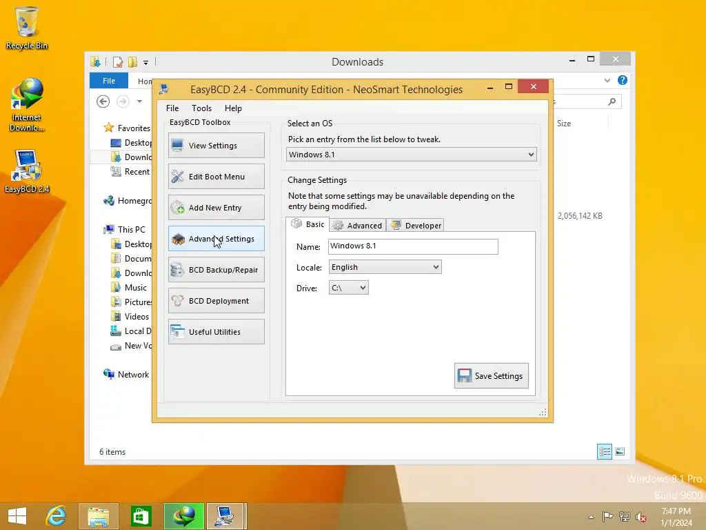
Task: Select the EasyBCD 2.4 desktop shortcut
Action: click(27, 171)
